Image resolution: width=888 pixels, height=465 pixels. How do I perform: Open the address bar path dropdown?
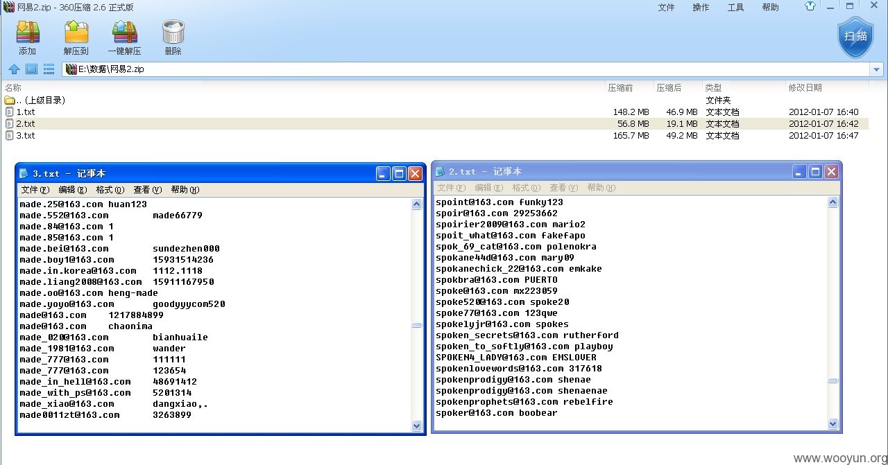pos(876,69)
